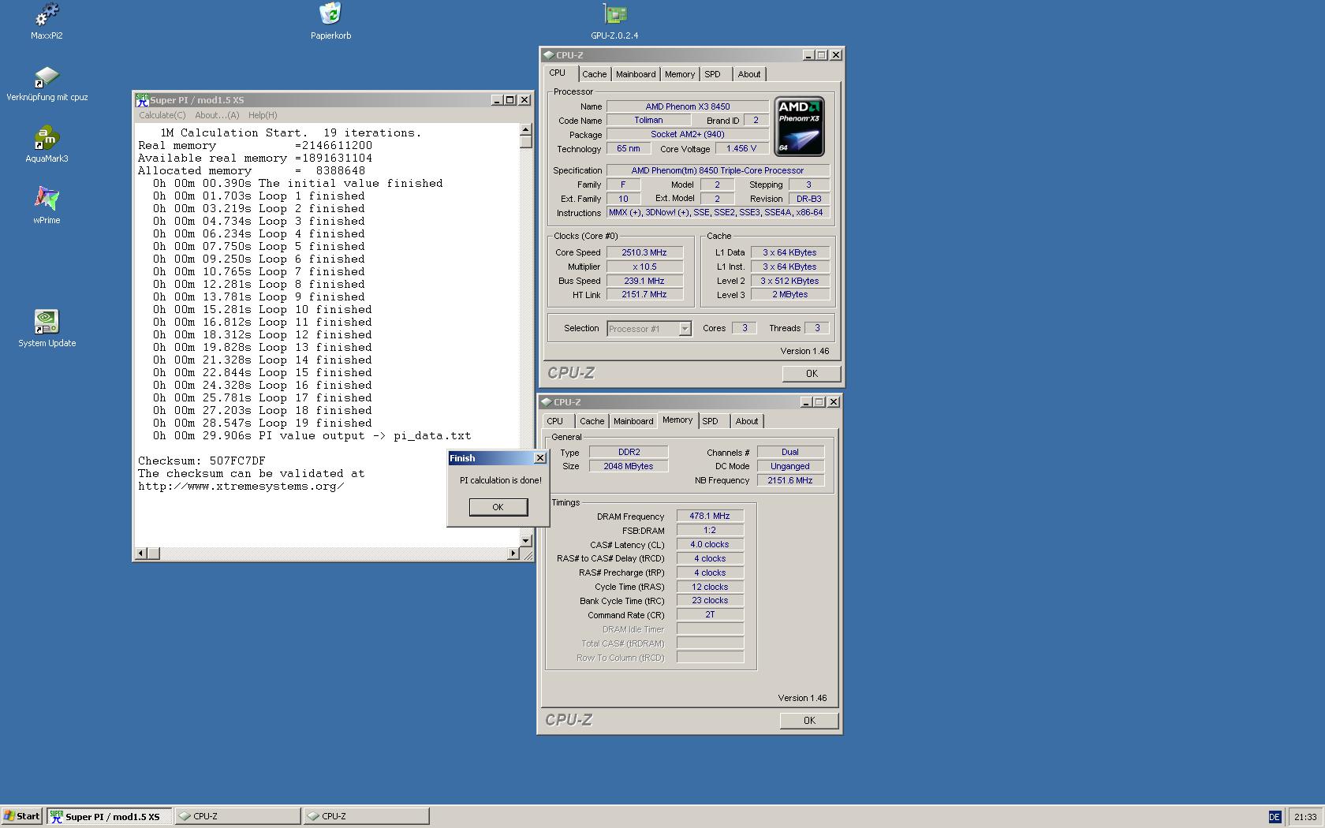Click the Loop 19 finished line

263,423
